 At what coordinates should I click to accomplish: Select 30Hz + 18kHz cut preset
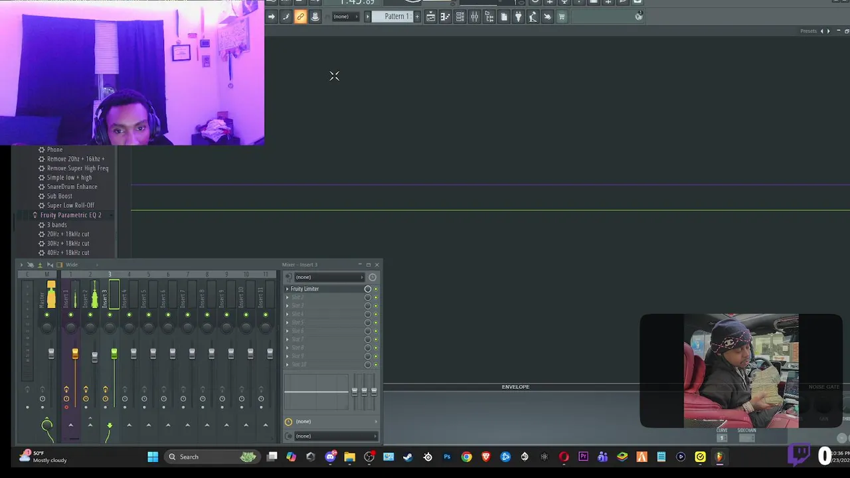[68, 244]
